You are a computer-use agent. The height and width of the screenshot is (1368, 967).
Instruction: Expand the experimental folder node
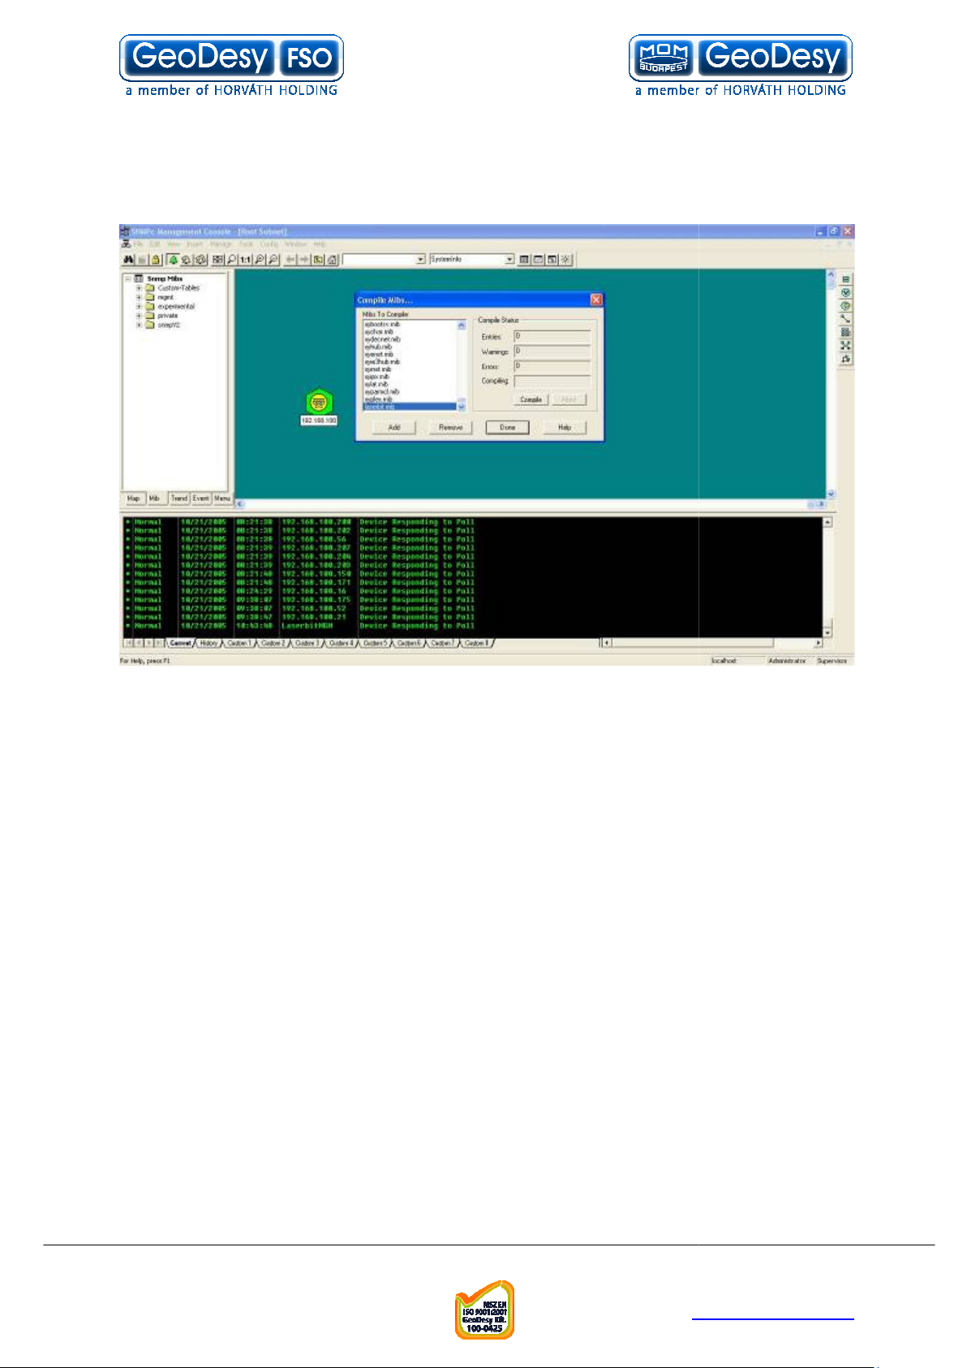tap(139, 307)
